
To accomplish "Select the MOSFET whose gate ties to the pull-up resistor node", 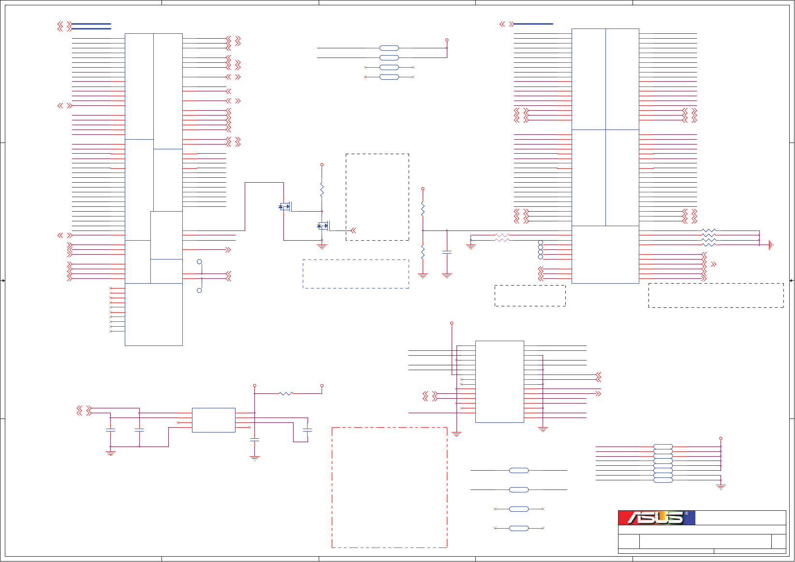I will (x=285, y=207).
